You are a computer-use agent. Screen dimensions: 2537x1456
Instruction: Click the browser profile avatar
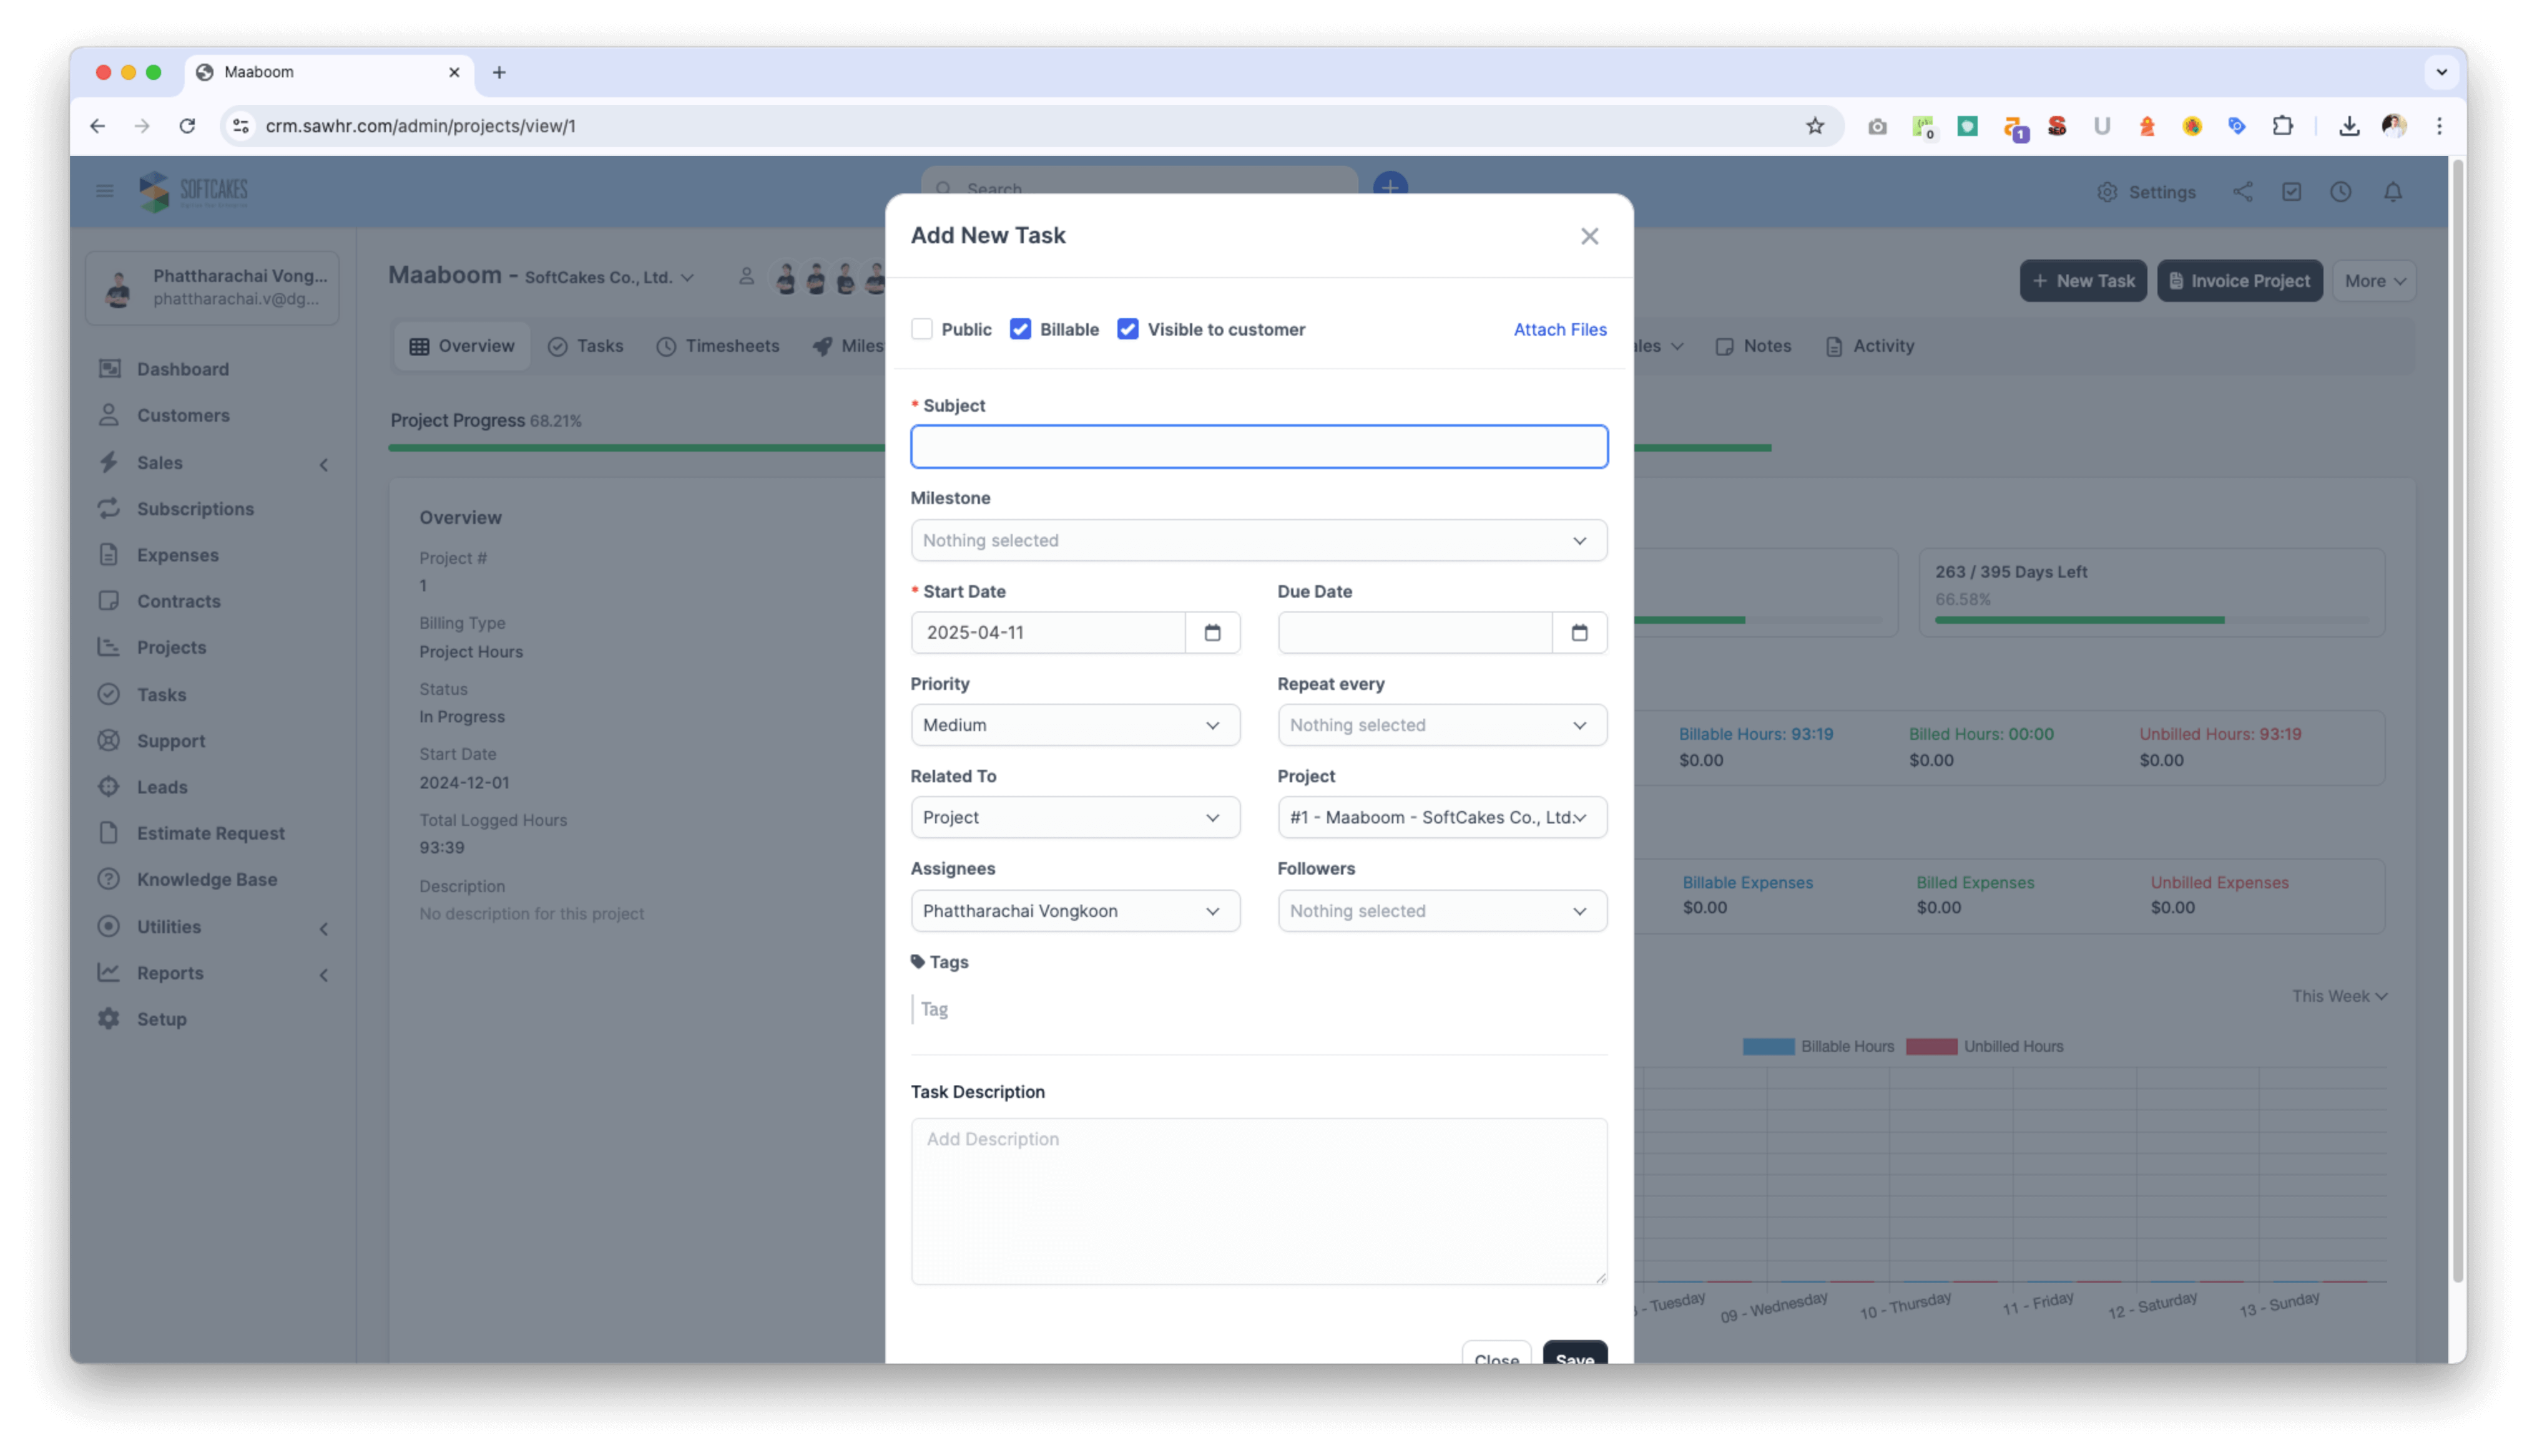click(x=2393, y=126)
